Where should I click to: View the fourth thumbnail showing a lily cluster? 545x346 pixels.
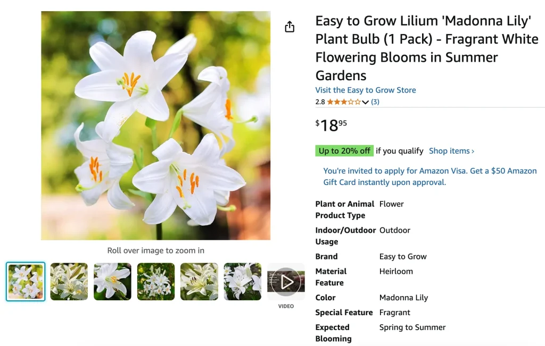(155, 282)
